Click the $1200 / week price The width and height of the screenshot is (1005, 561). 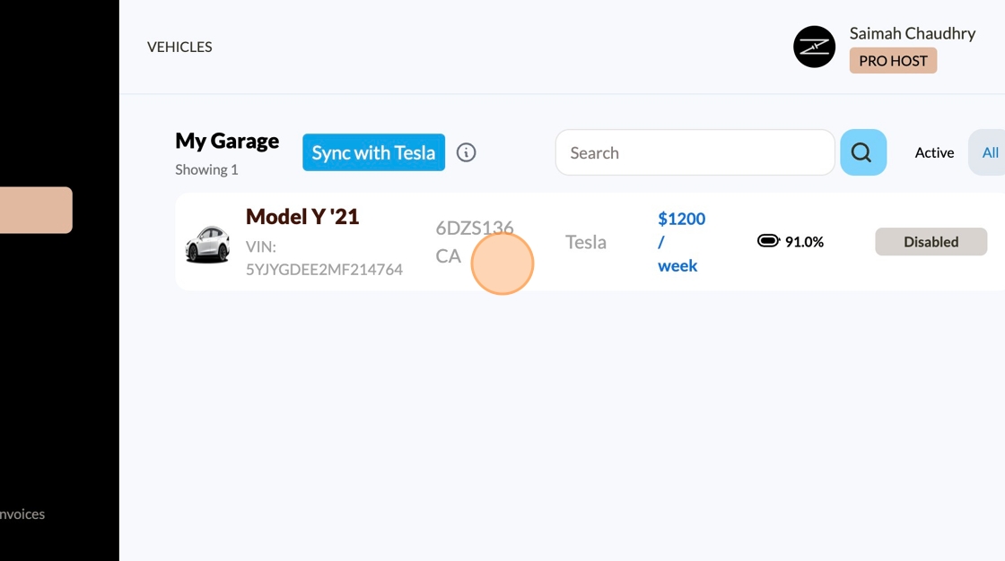tap(681, 242)
